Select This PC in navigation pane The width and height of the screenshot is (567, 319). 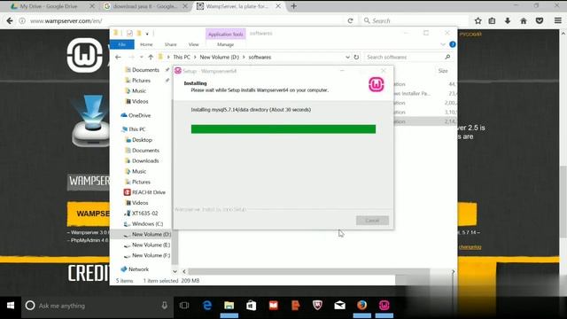point(136,129)
